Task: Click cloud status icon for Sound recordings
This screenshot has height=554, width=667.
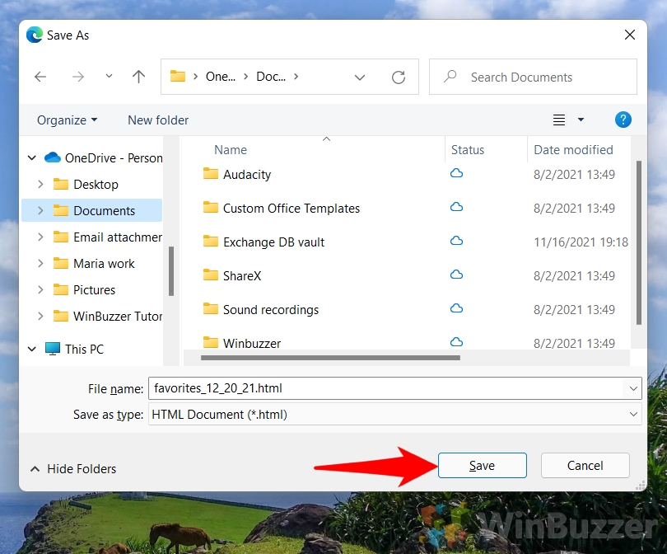Action: pyautogui.click(x=456, y=308)
